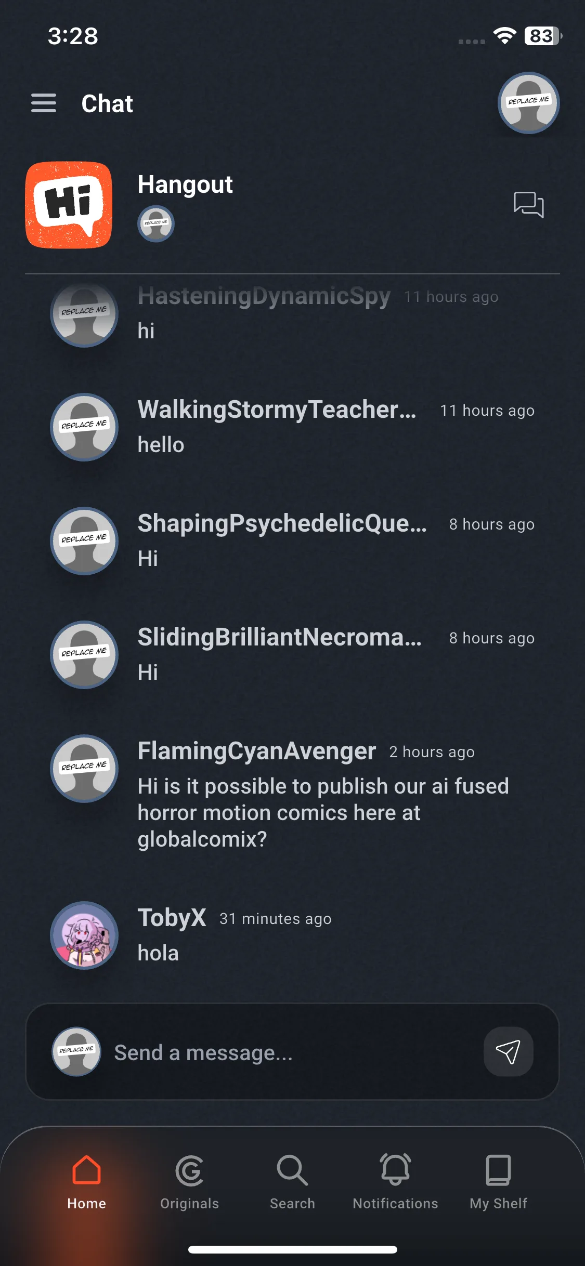Open ShapingPsychedelicQue avatar
585x1266 pixels.
coord(84,541)
